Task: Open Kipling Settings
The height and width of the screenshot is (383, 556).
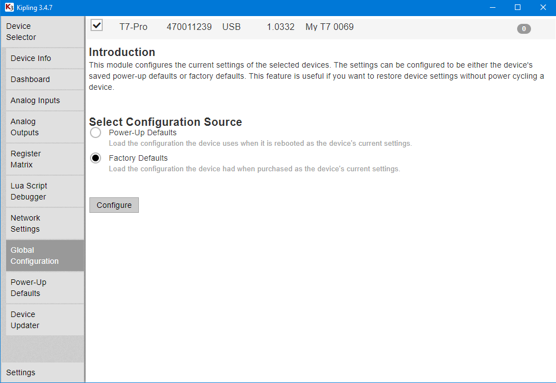Action: click(x=21, y=372)
